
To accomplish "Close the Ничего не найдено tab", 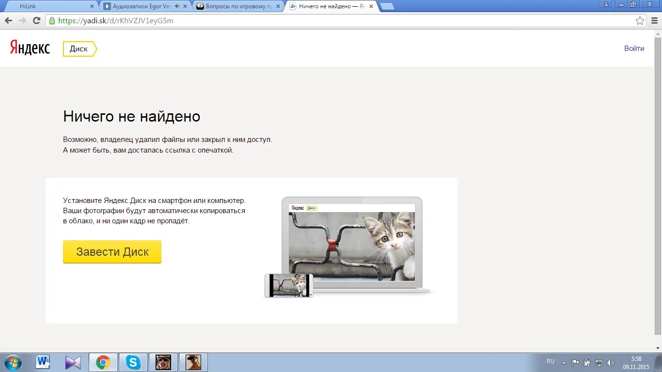I will tap(372, 6).
